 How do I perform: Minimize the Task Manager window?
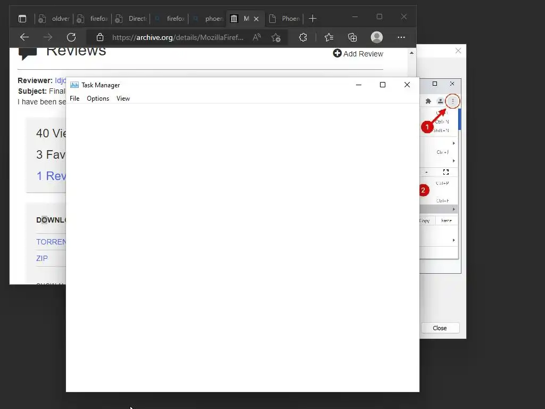359,85
